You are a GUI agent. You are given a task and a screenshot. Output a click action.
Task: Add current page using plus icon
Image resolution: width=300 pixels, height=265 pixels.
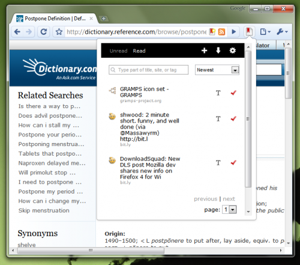click(204, 50)
